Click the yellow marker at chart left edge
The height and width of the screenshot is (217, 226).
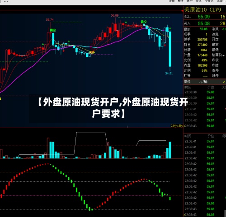click(x=0, y=99)
